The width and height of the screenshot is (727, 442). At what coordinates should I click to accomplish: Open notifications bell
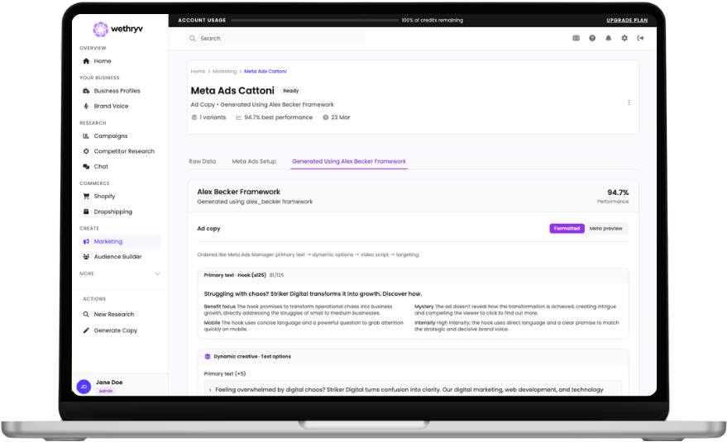tap(608, 38)
